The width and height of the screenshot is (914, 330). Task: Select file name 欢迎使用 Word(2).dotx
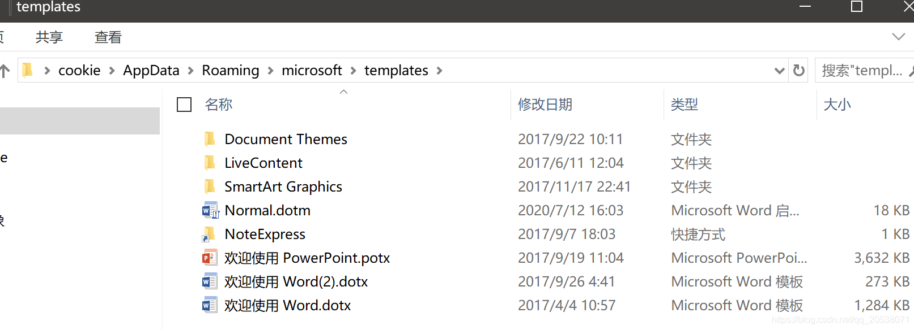pos(296,281)
